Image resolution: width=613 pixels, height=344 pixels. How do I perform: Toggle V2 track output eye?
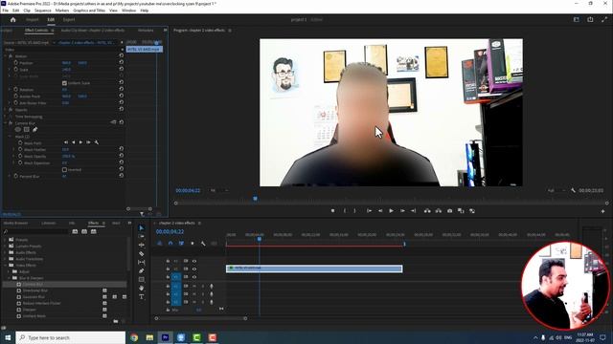[x=194, y=269]
